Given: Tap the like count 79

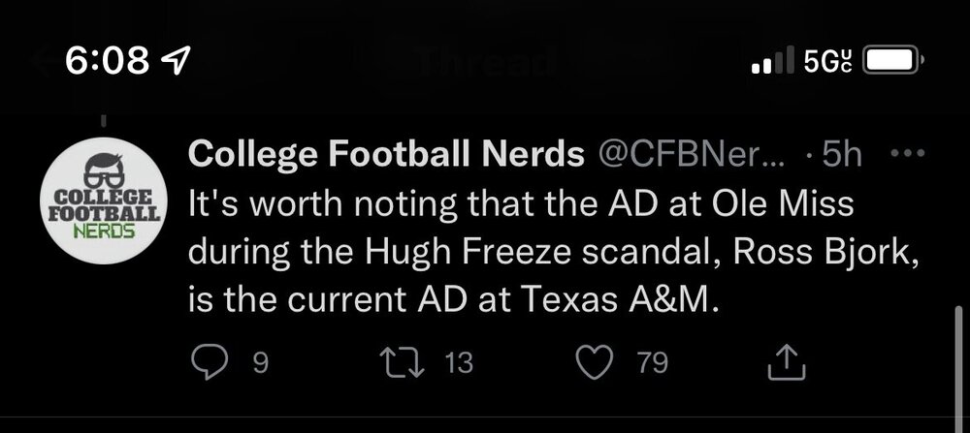Looking at the screenshot, I should [653, 364].
